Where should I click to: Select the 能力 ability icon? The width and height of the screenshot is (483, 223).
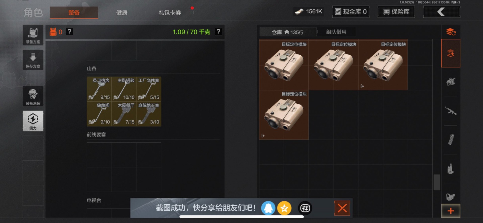(x=33, y=121)
